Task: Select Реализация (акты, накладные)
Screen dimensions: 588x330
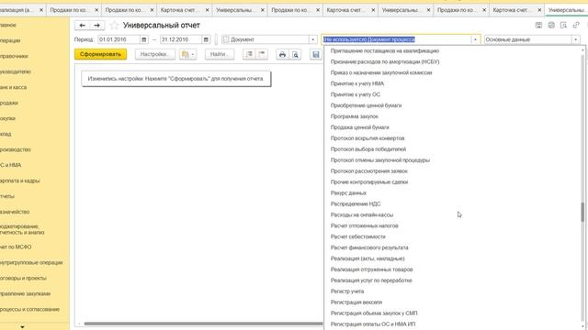Action: 367,258
